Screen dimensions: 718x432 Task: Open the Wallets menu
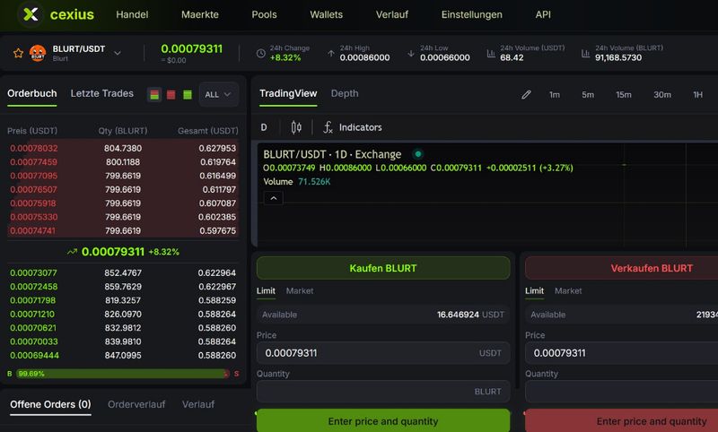pos(326,14)
